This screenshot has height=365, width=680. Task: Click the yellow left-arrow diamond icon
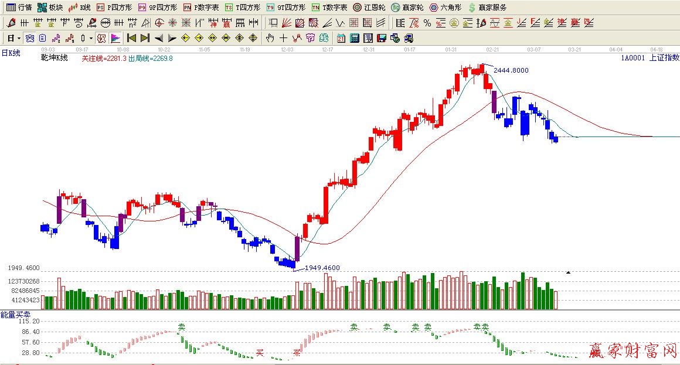pyautogui.click(x=186, y=38)
